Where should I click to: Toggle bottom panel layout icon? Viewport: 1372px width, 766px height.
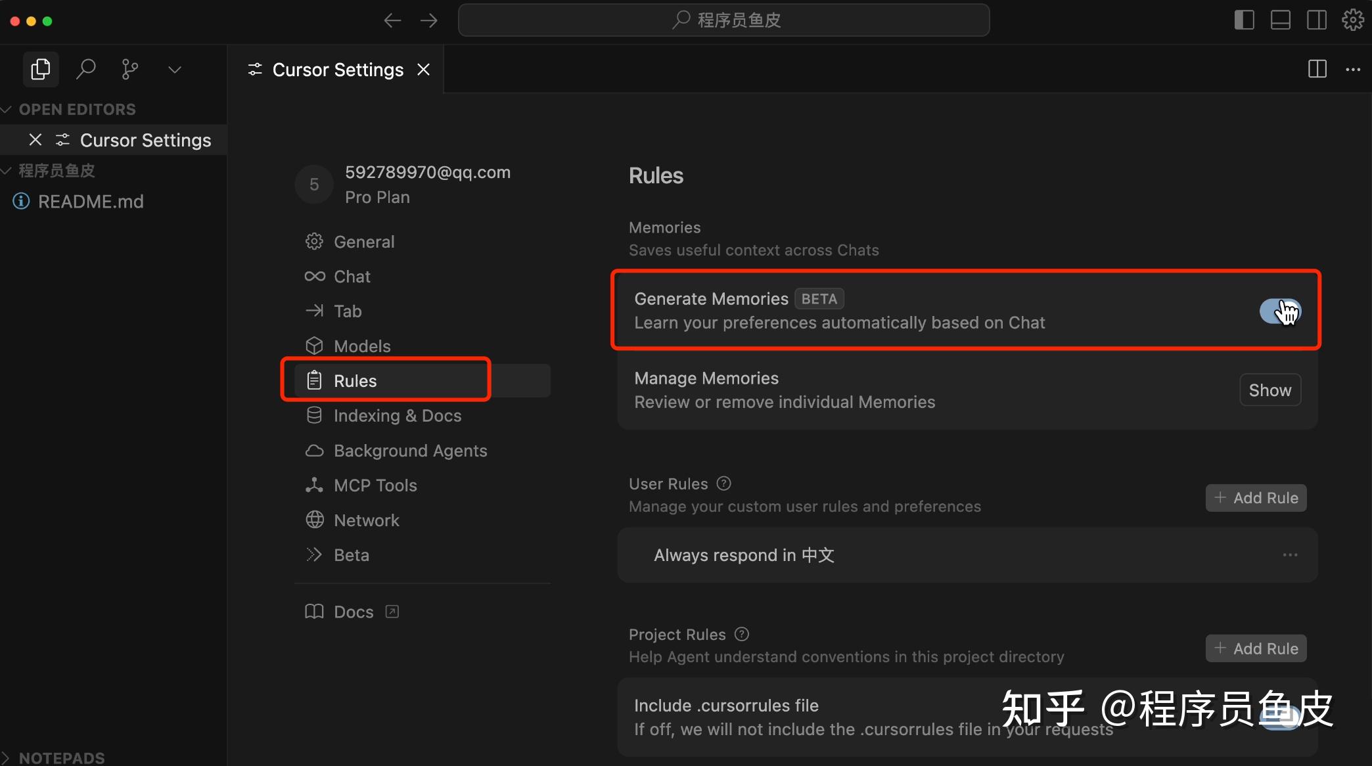(1280, 20)
